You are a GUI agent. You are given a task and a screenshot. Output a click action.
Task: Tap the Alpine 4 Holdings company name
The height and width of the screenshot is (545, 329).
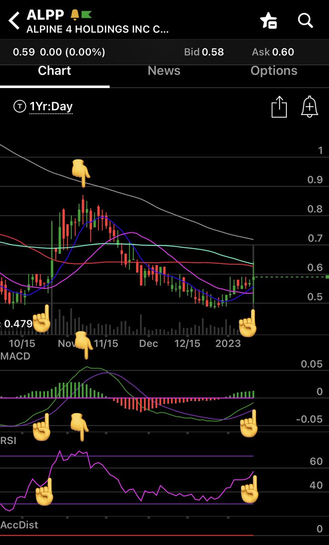pos(98,30)
